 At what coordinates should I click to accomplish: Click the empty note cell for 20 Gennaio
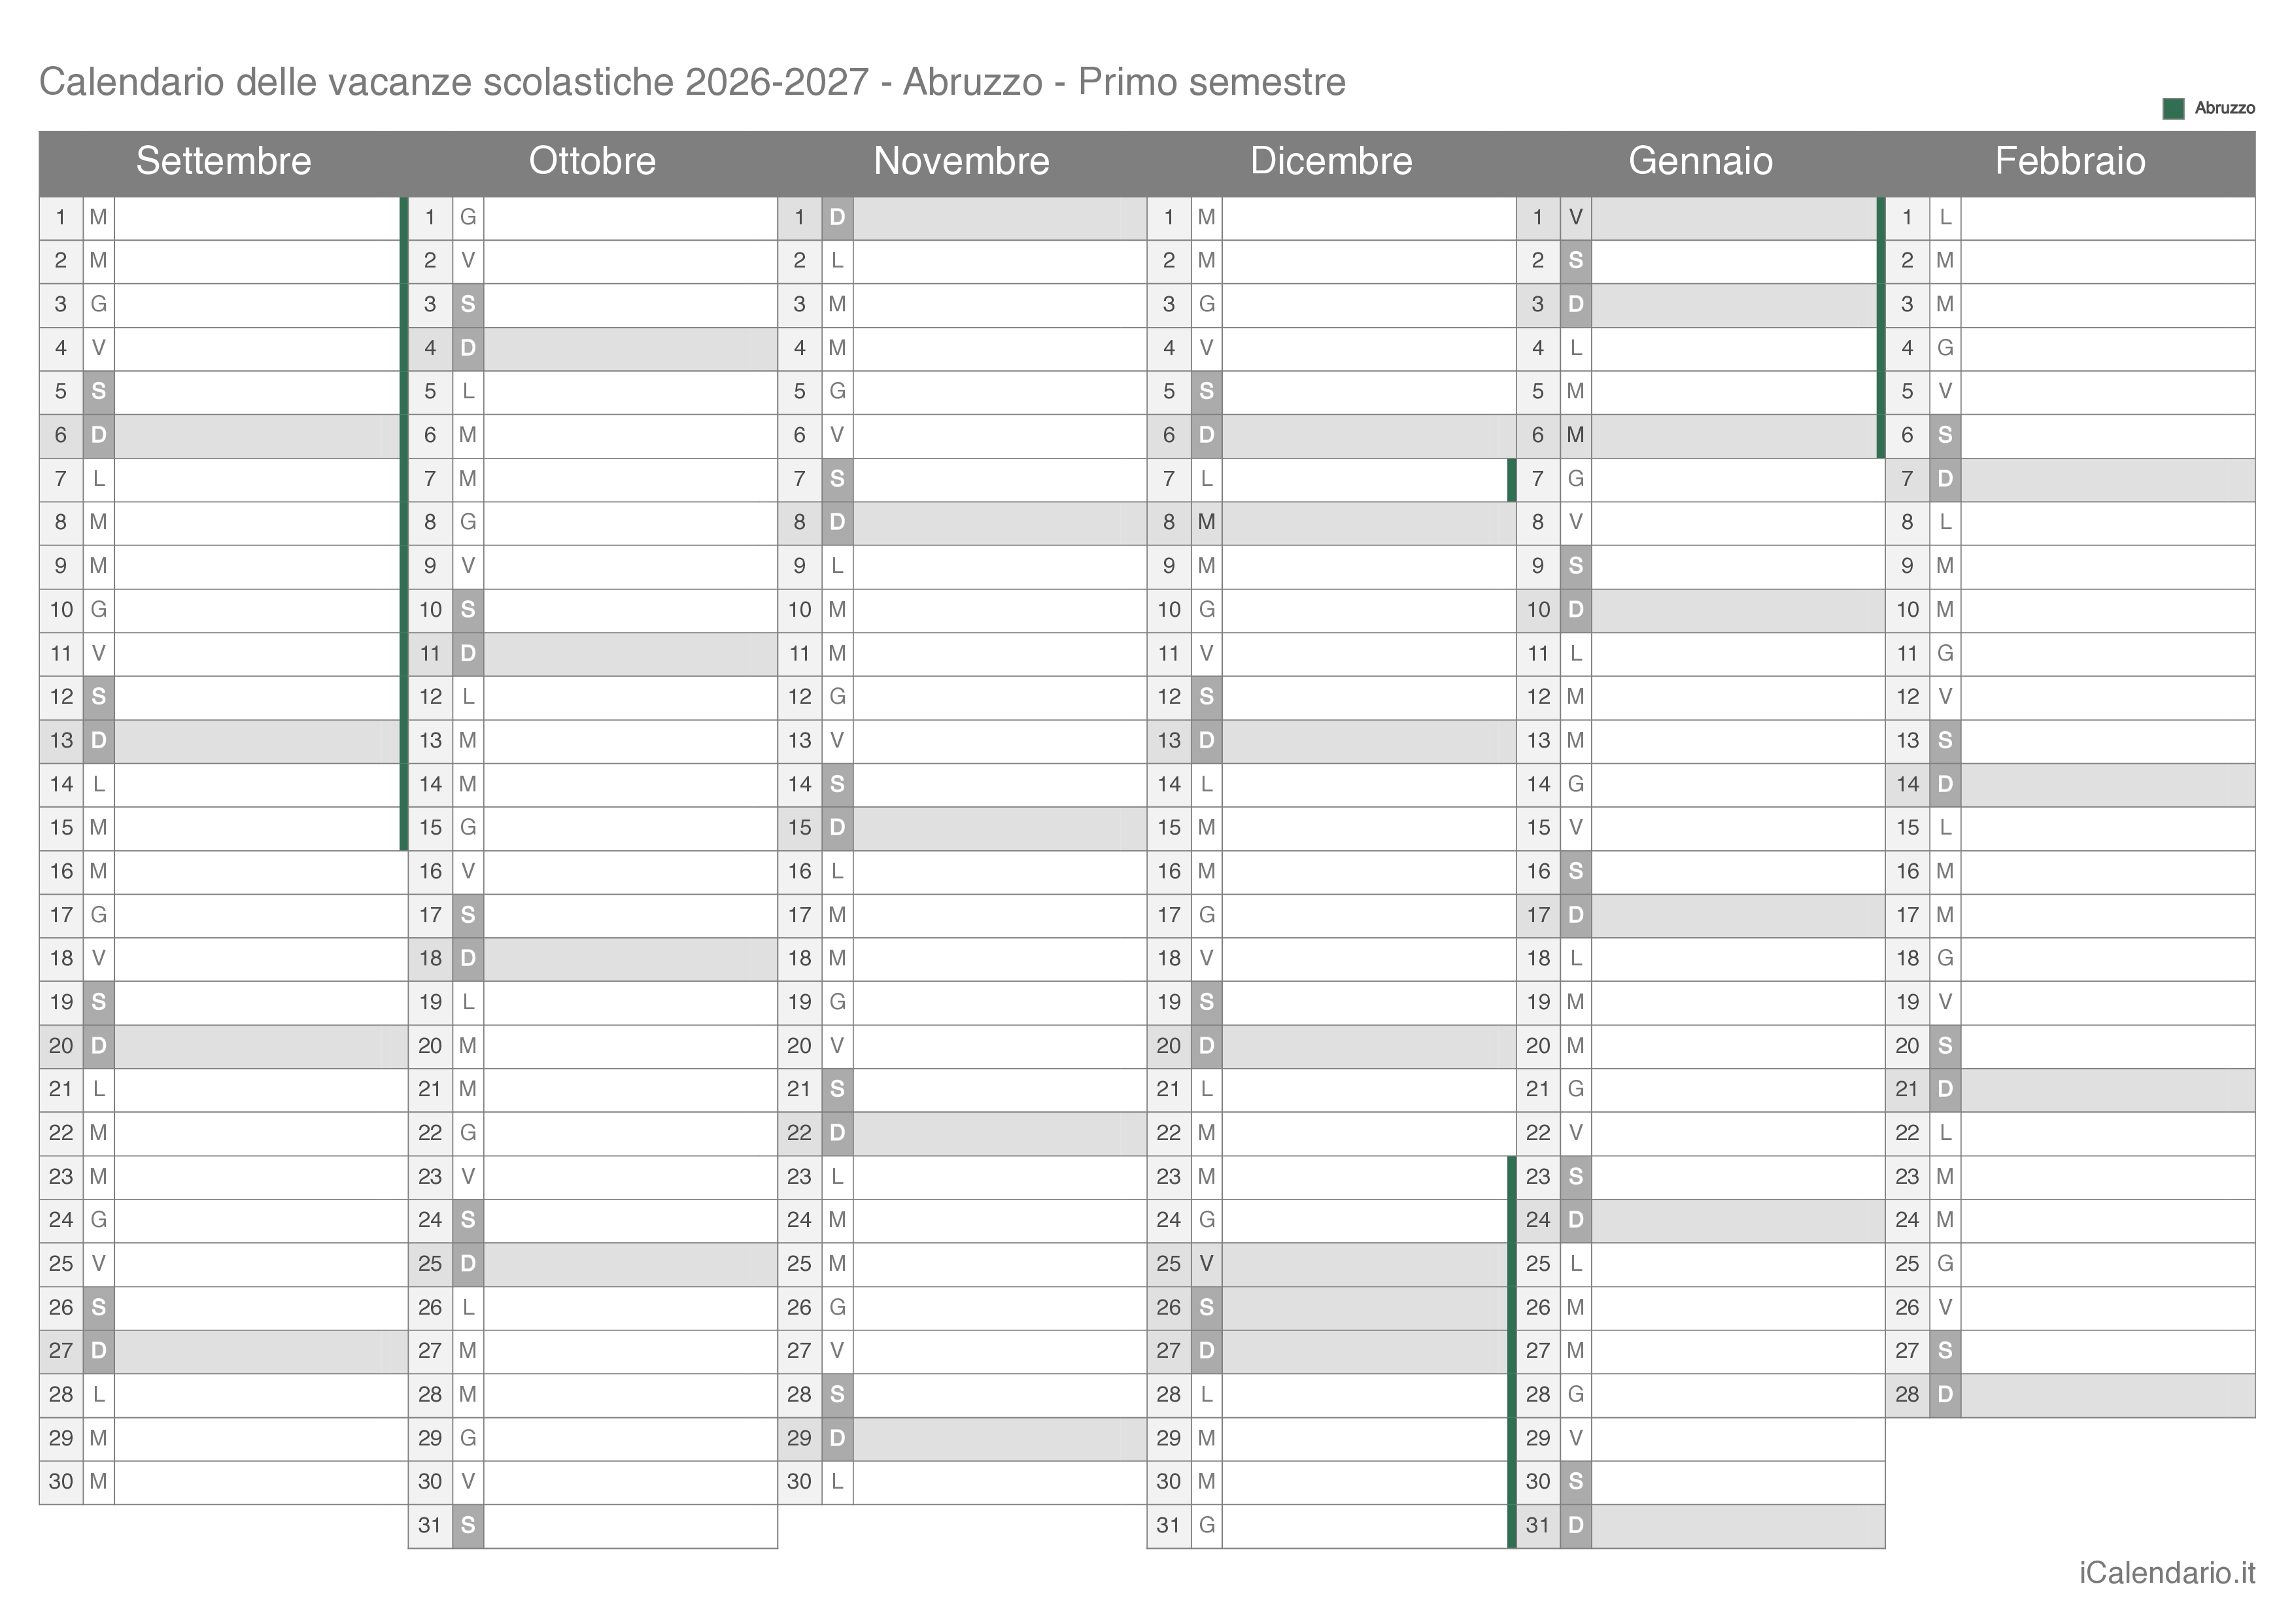1738,1046
